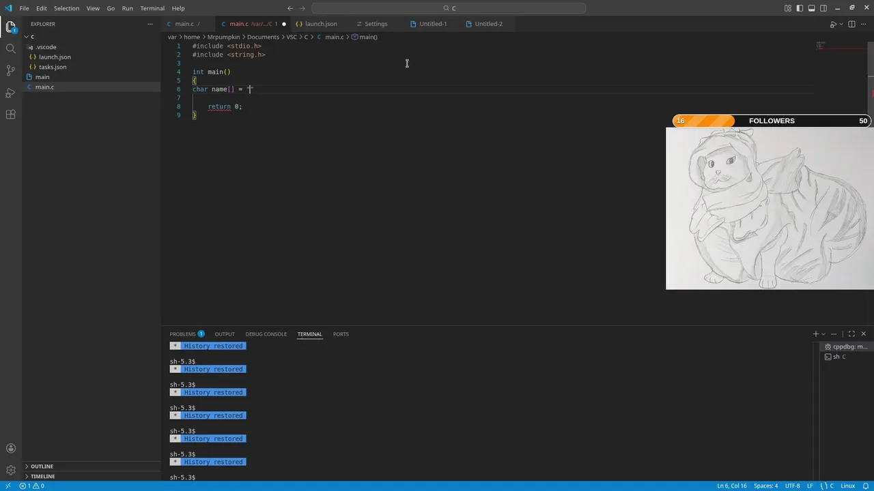Create a new terminal with plus icon

tap(815, 334)
